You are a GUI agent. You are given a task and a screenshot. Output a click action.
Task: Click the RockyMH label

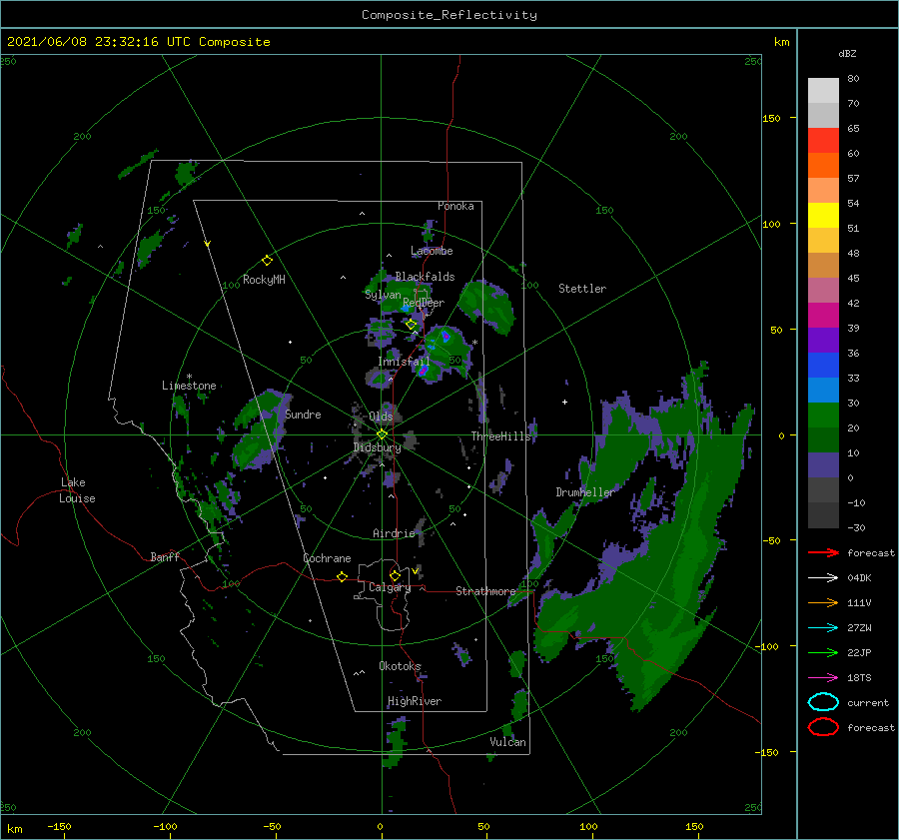[x=264, y=280]
